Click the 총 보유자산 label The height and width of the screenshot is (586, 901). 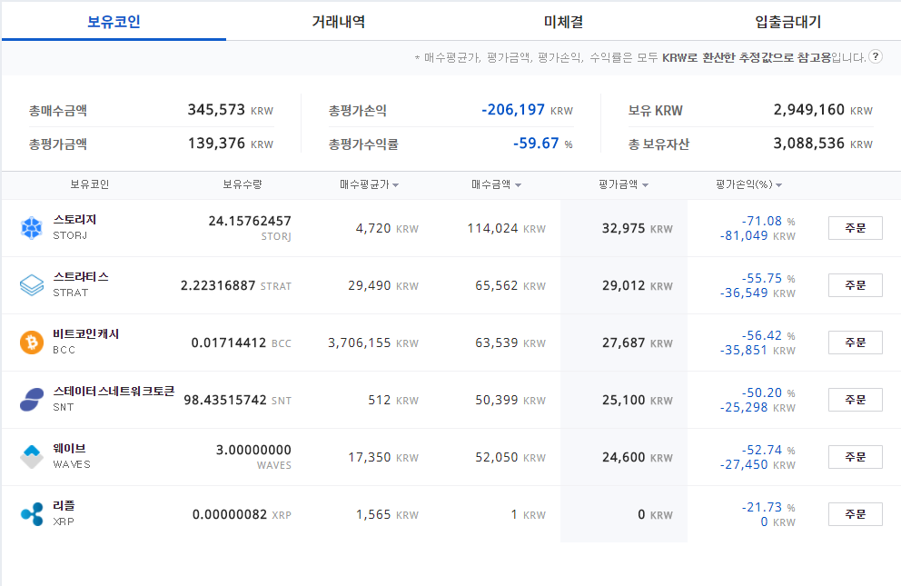coord(658,144)
